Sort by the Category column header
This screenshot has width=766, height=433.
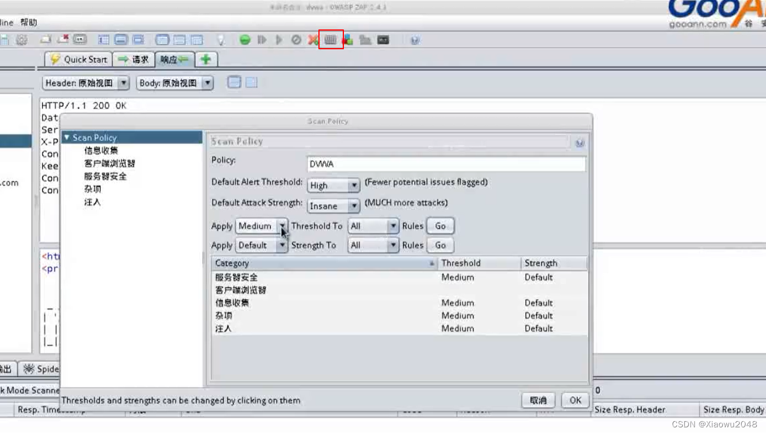(325, 263)
